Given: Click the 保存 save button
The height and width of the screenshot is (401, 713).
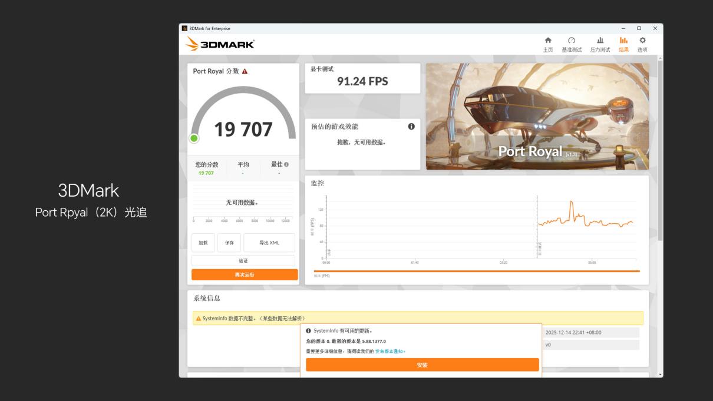Looking at the screenshot, I should tap(229, 243).
